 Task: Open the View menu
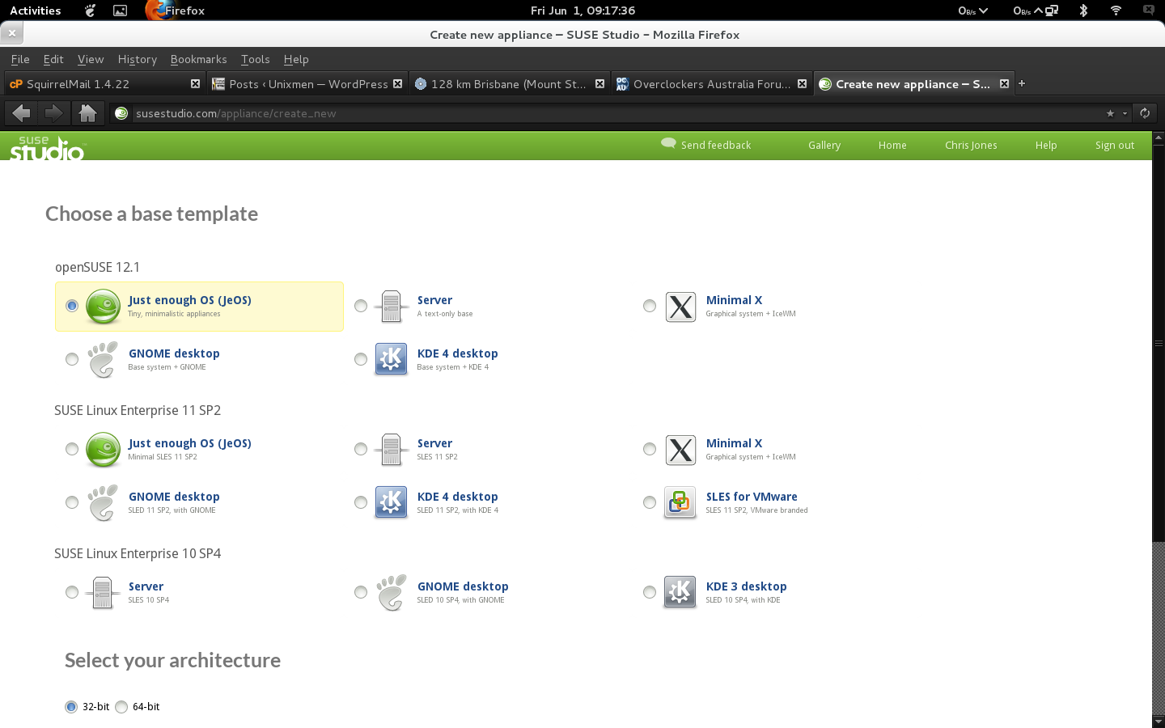[x=91, y=59]
